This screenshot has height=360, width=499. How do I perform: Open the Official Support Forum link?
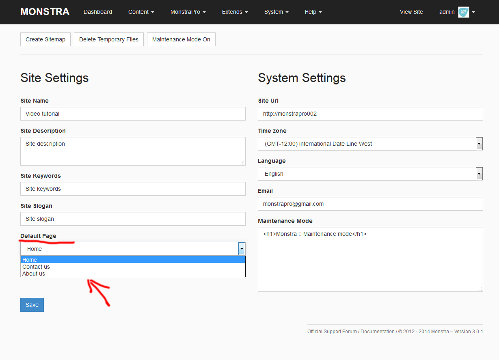click(x=332, y=332)
